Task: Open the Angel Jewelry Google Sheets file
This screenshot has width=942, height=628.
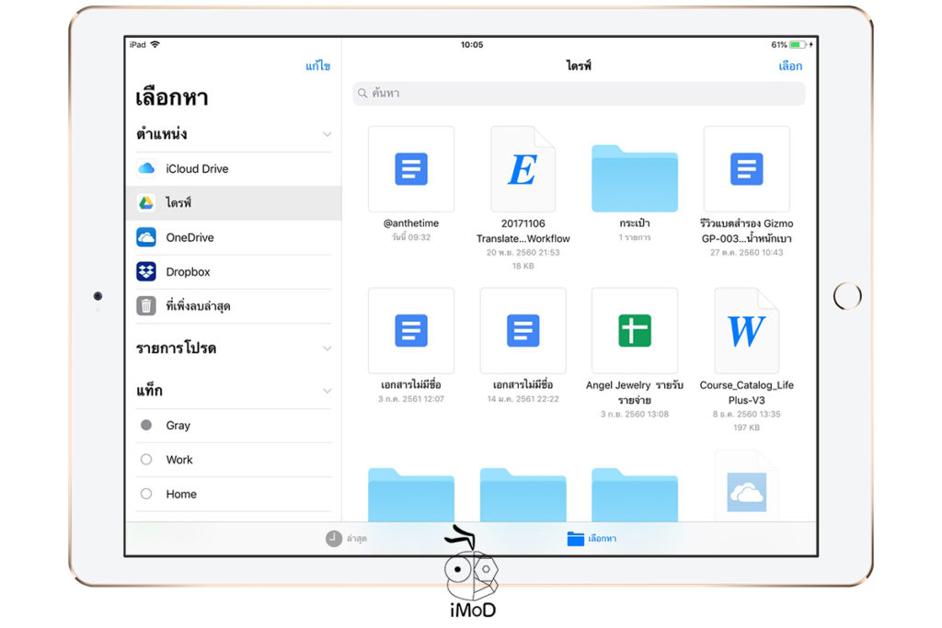Action: (634, 331)
